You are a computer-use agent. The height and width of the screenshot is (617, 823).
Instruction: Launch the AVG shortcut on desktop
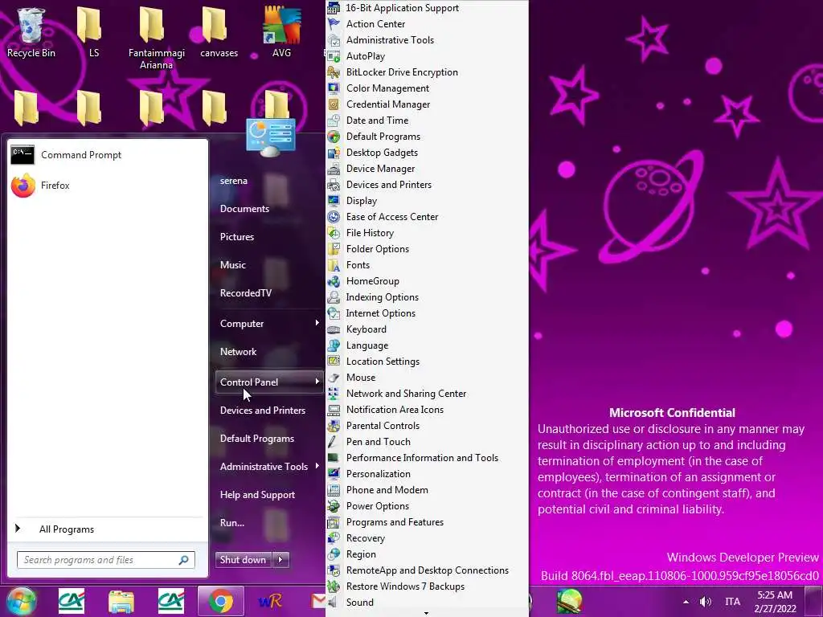click(x=282, y=31)
